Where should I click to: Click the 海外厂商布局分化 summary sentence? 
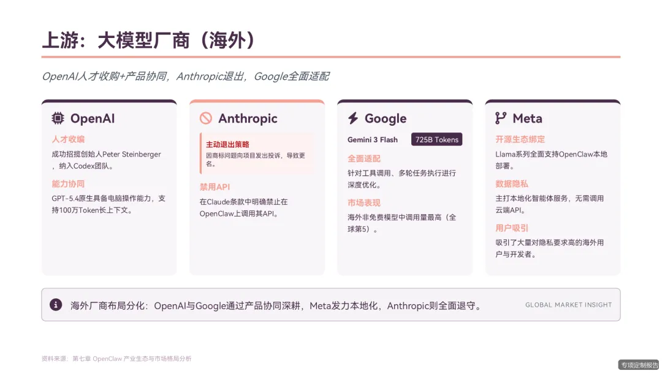pyautogui.click(x=277, y=306)
